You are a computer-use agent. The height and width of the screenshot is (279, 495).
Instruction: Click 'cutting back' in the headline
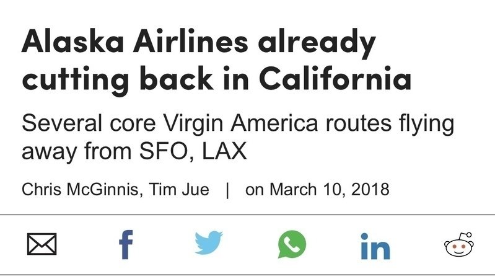(x=118, y=78)
